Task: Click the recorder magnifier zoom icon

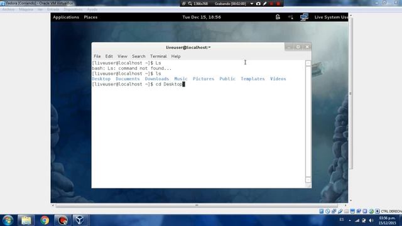Action: click(190, 4)
